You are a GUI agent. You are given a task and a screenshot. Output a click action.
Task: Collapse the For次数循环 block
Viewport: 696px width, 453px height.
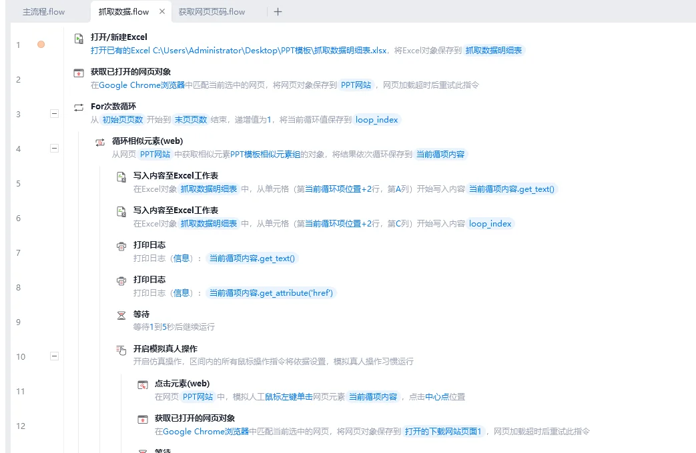(x=54, y=114)
